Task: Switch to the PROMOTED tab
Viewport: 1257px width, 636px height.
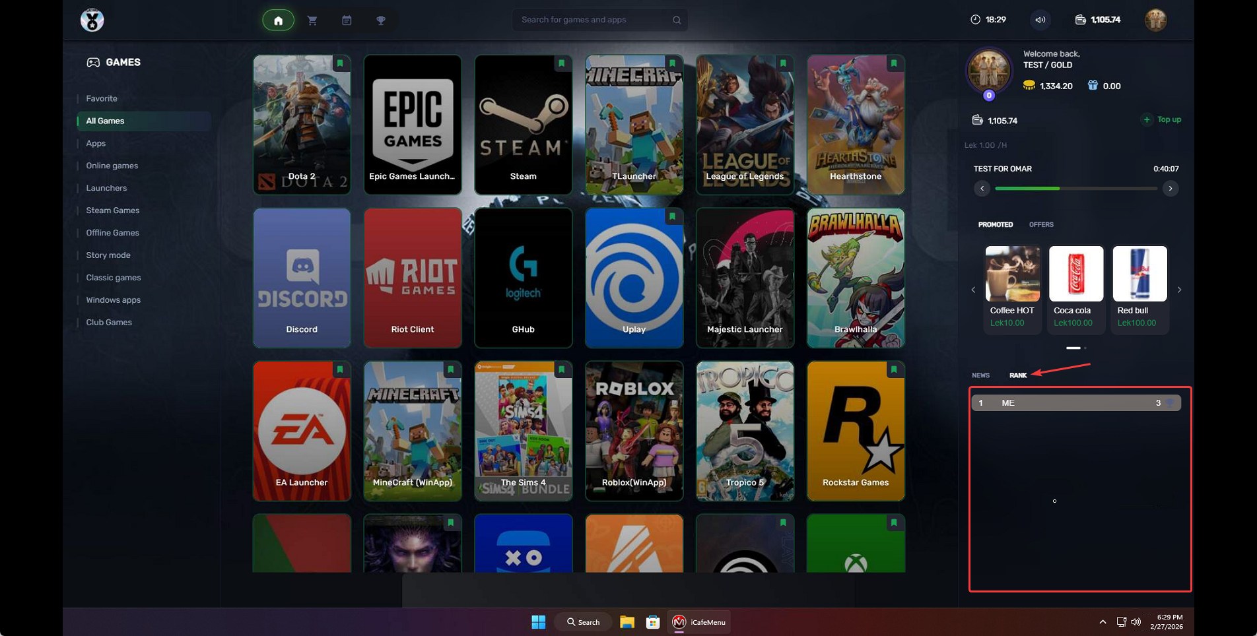Action: 996,225
